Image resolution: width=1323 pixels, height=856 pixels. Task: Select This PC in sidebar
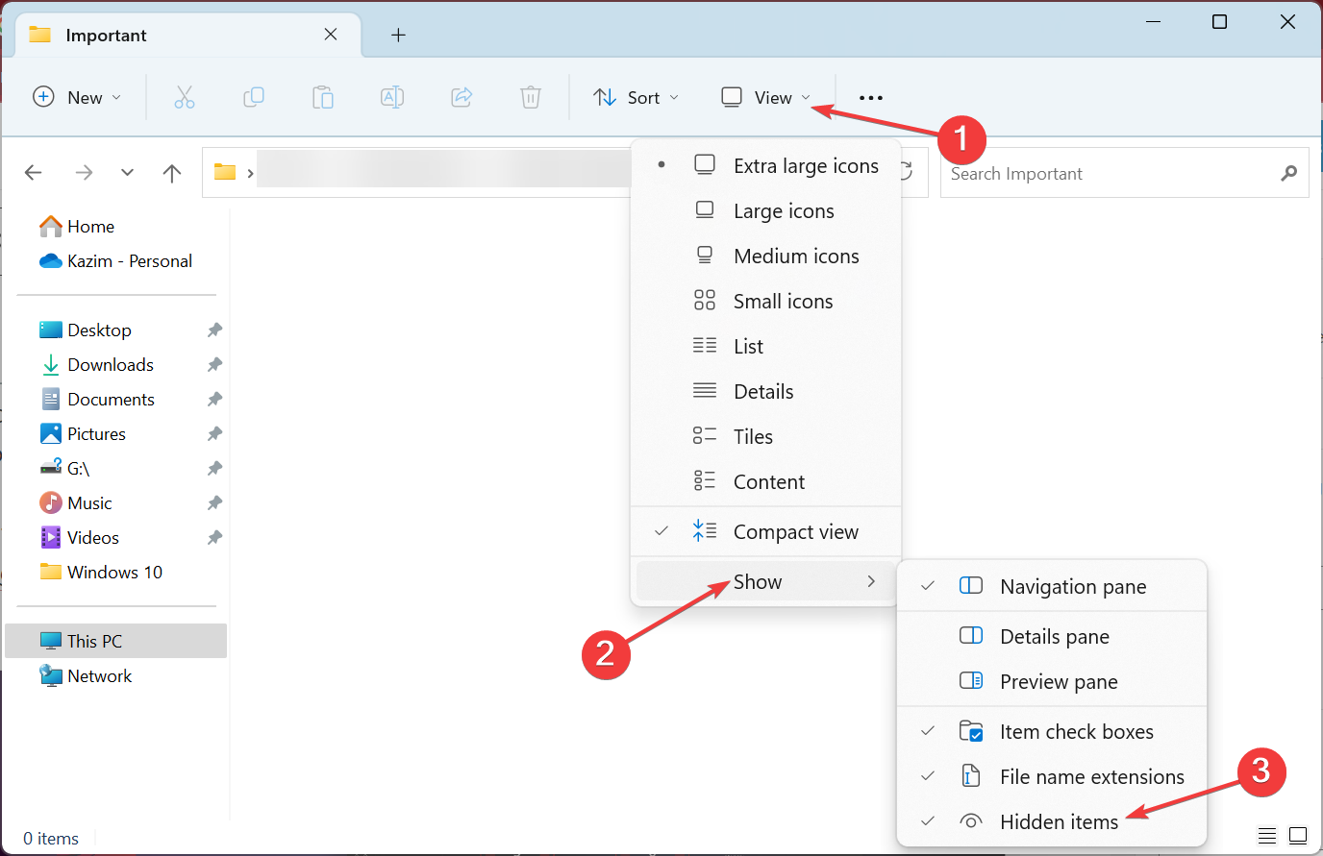coord(116,641)
